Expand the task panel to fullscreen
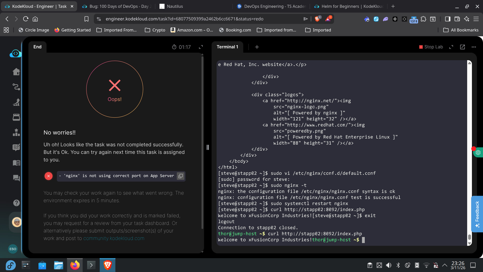This screenshot has height=272, width=483. click(x=201, y=47)
